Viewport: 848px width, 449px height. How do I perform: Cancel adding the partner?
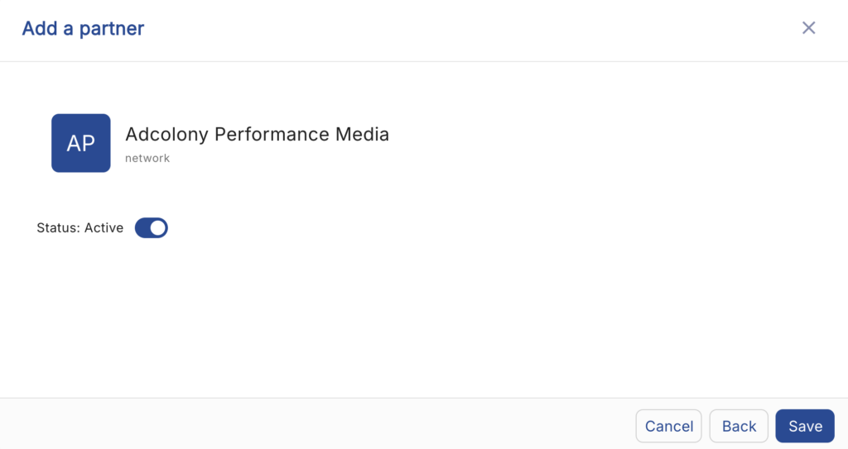pyautogui.click(x=668, y=426)
